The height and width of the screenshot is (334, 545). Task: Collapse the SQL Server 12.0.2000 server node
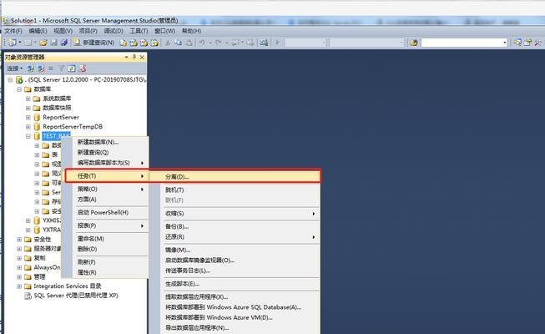(10, 80)
